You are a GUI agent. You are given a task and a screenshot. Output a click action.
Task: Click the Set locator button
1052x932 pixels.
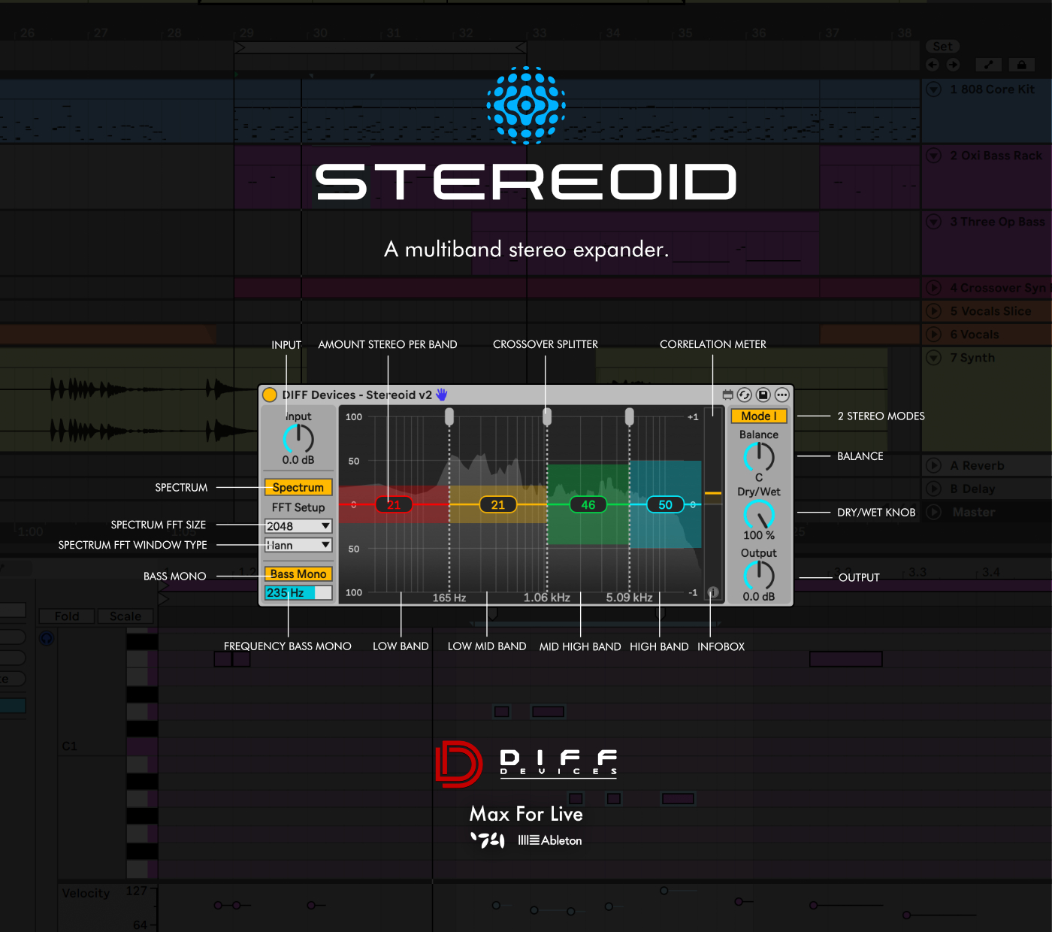pyautogui.click(x=942, y=47)
